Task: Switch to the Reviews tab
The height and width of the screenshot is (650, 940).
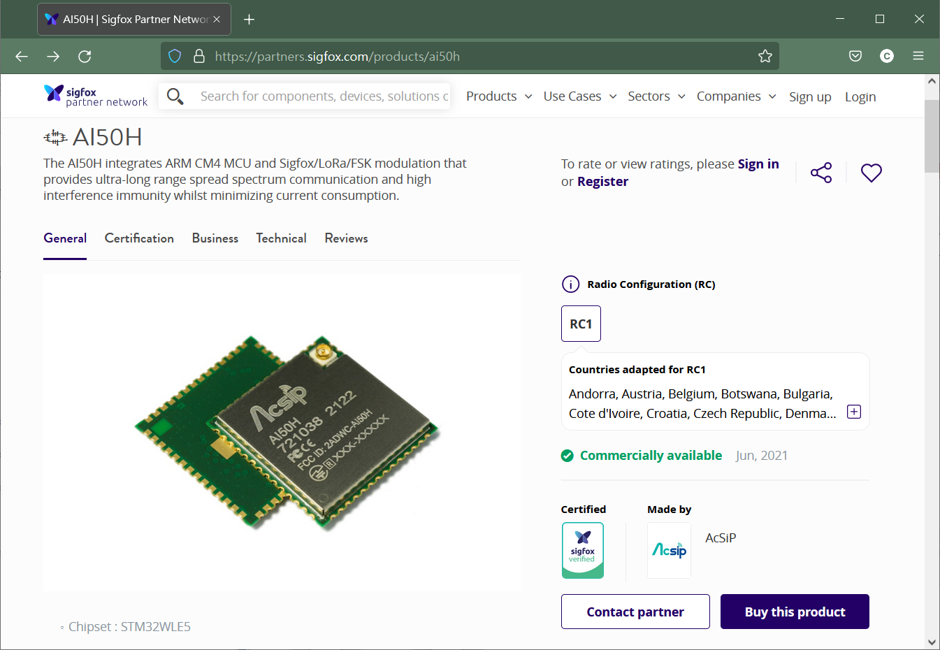Action: coord(346,238)
